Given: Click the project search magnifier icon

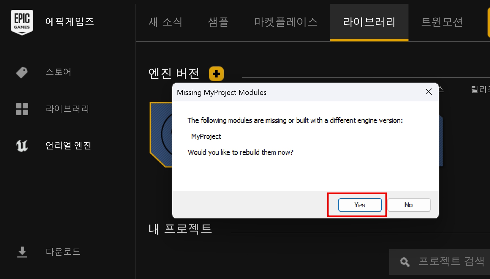Looking at the screenshot, I should click(x=405, y=262).
